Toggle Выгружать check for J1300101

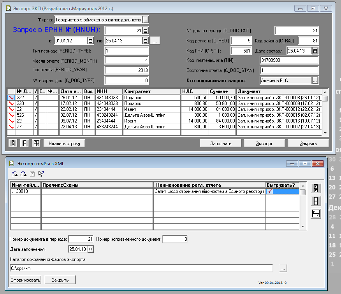point(282,191)
